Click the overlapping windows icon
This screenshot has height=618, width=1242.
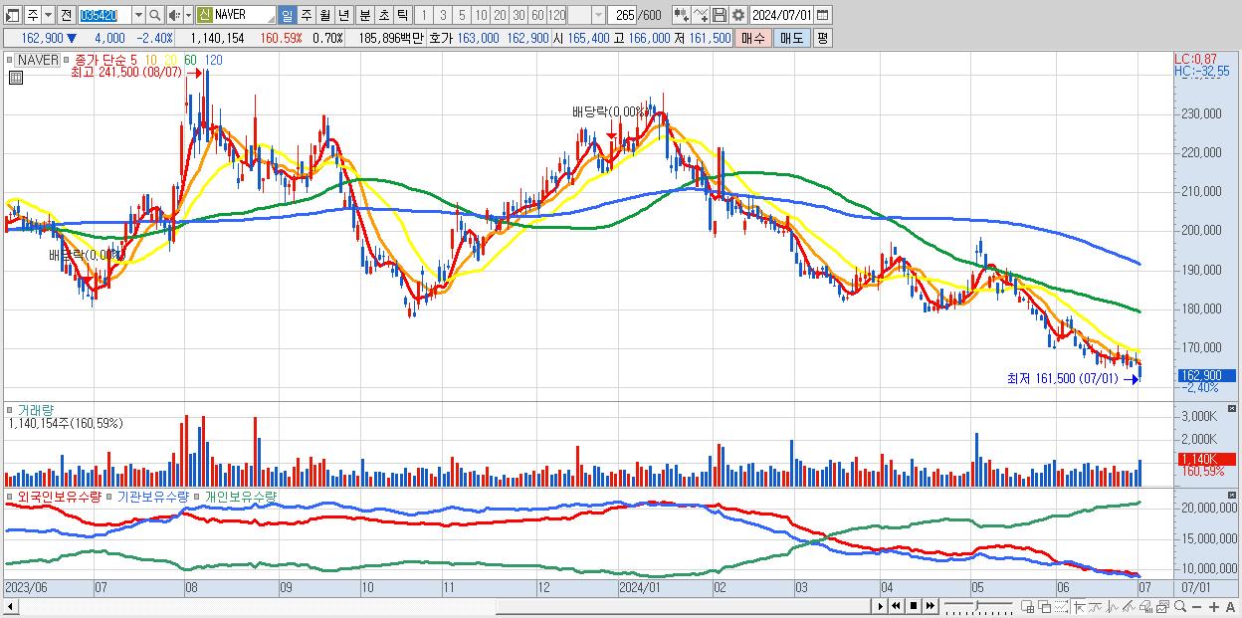[1045, 606]
